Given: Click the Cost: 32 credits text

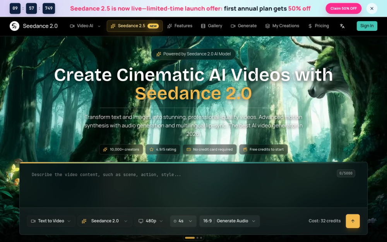Looking at the screenshot, I should pos(325,221).
